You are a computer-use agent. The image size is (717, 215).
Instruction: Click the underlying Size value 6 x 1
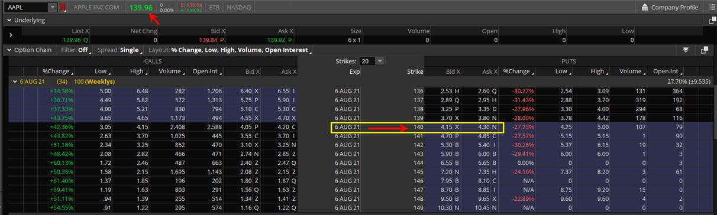pos(355,40)
